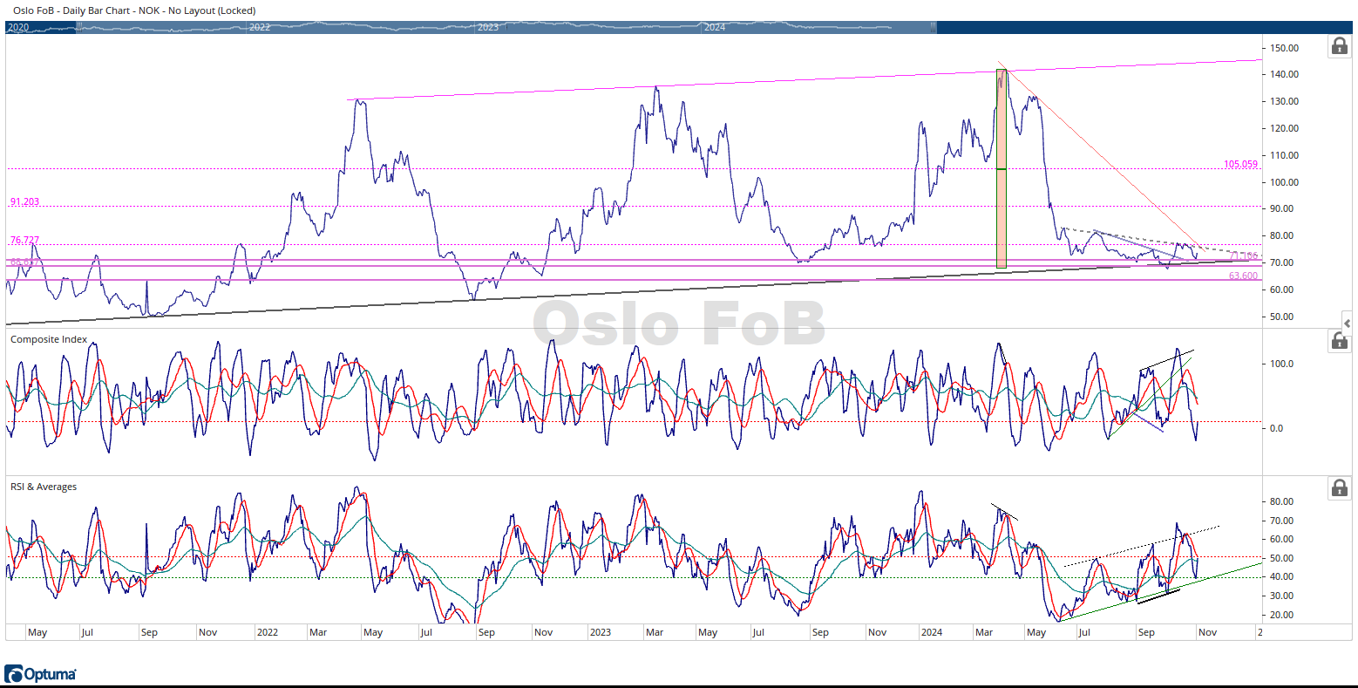Click the right handle of the overview range bar
Image resolution: width=1358 pixels, height=688 pixels.
(935, 27)
